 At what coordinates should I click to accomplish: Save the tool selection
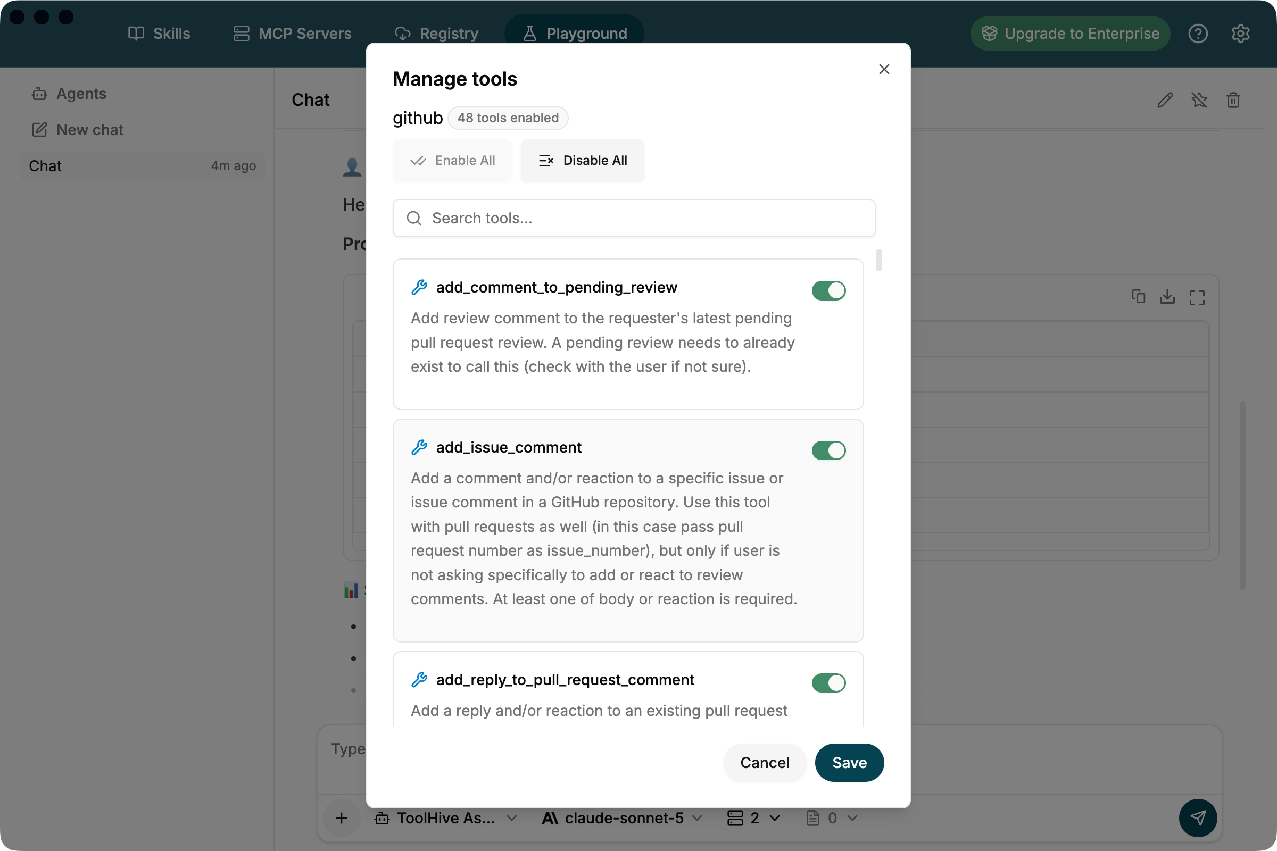[849, 763]
